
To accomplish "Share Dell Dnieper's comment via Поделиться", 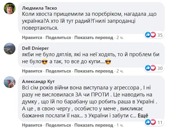I will click(58, 71).
